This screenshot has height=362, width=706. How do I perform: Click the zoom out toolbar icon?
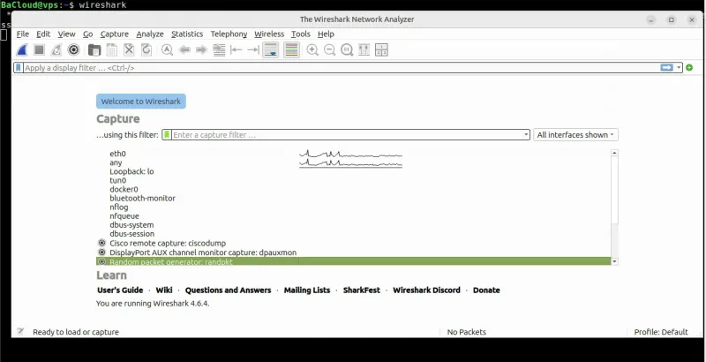click(329, 50)
